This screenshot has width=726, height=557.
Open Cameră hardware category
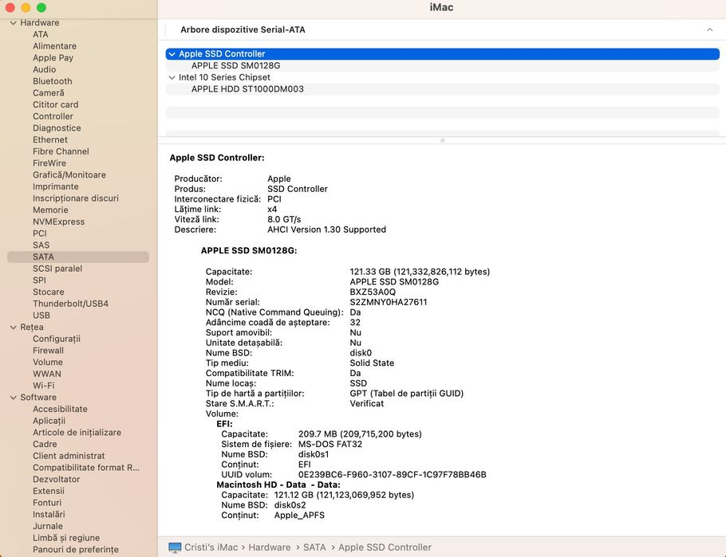pyautogui.click(x=49, y=92)
